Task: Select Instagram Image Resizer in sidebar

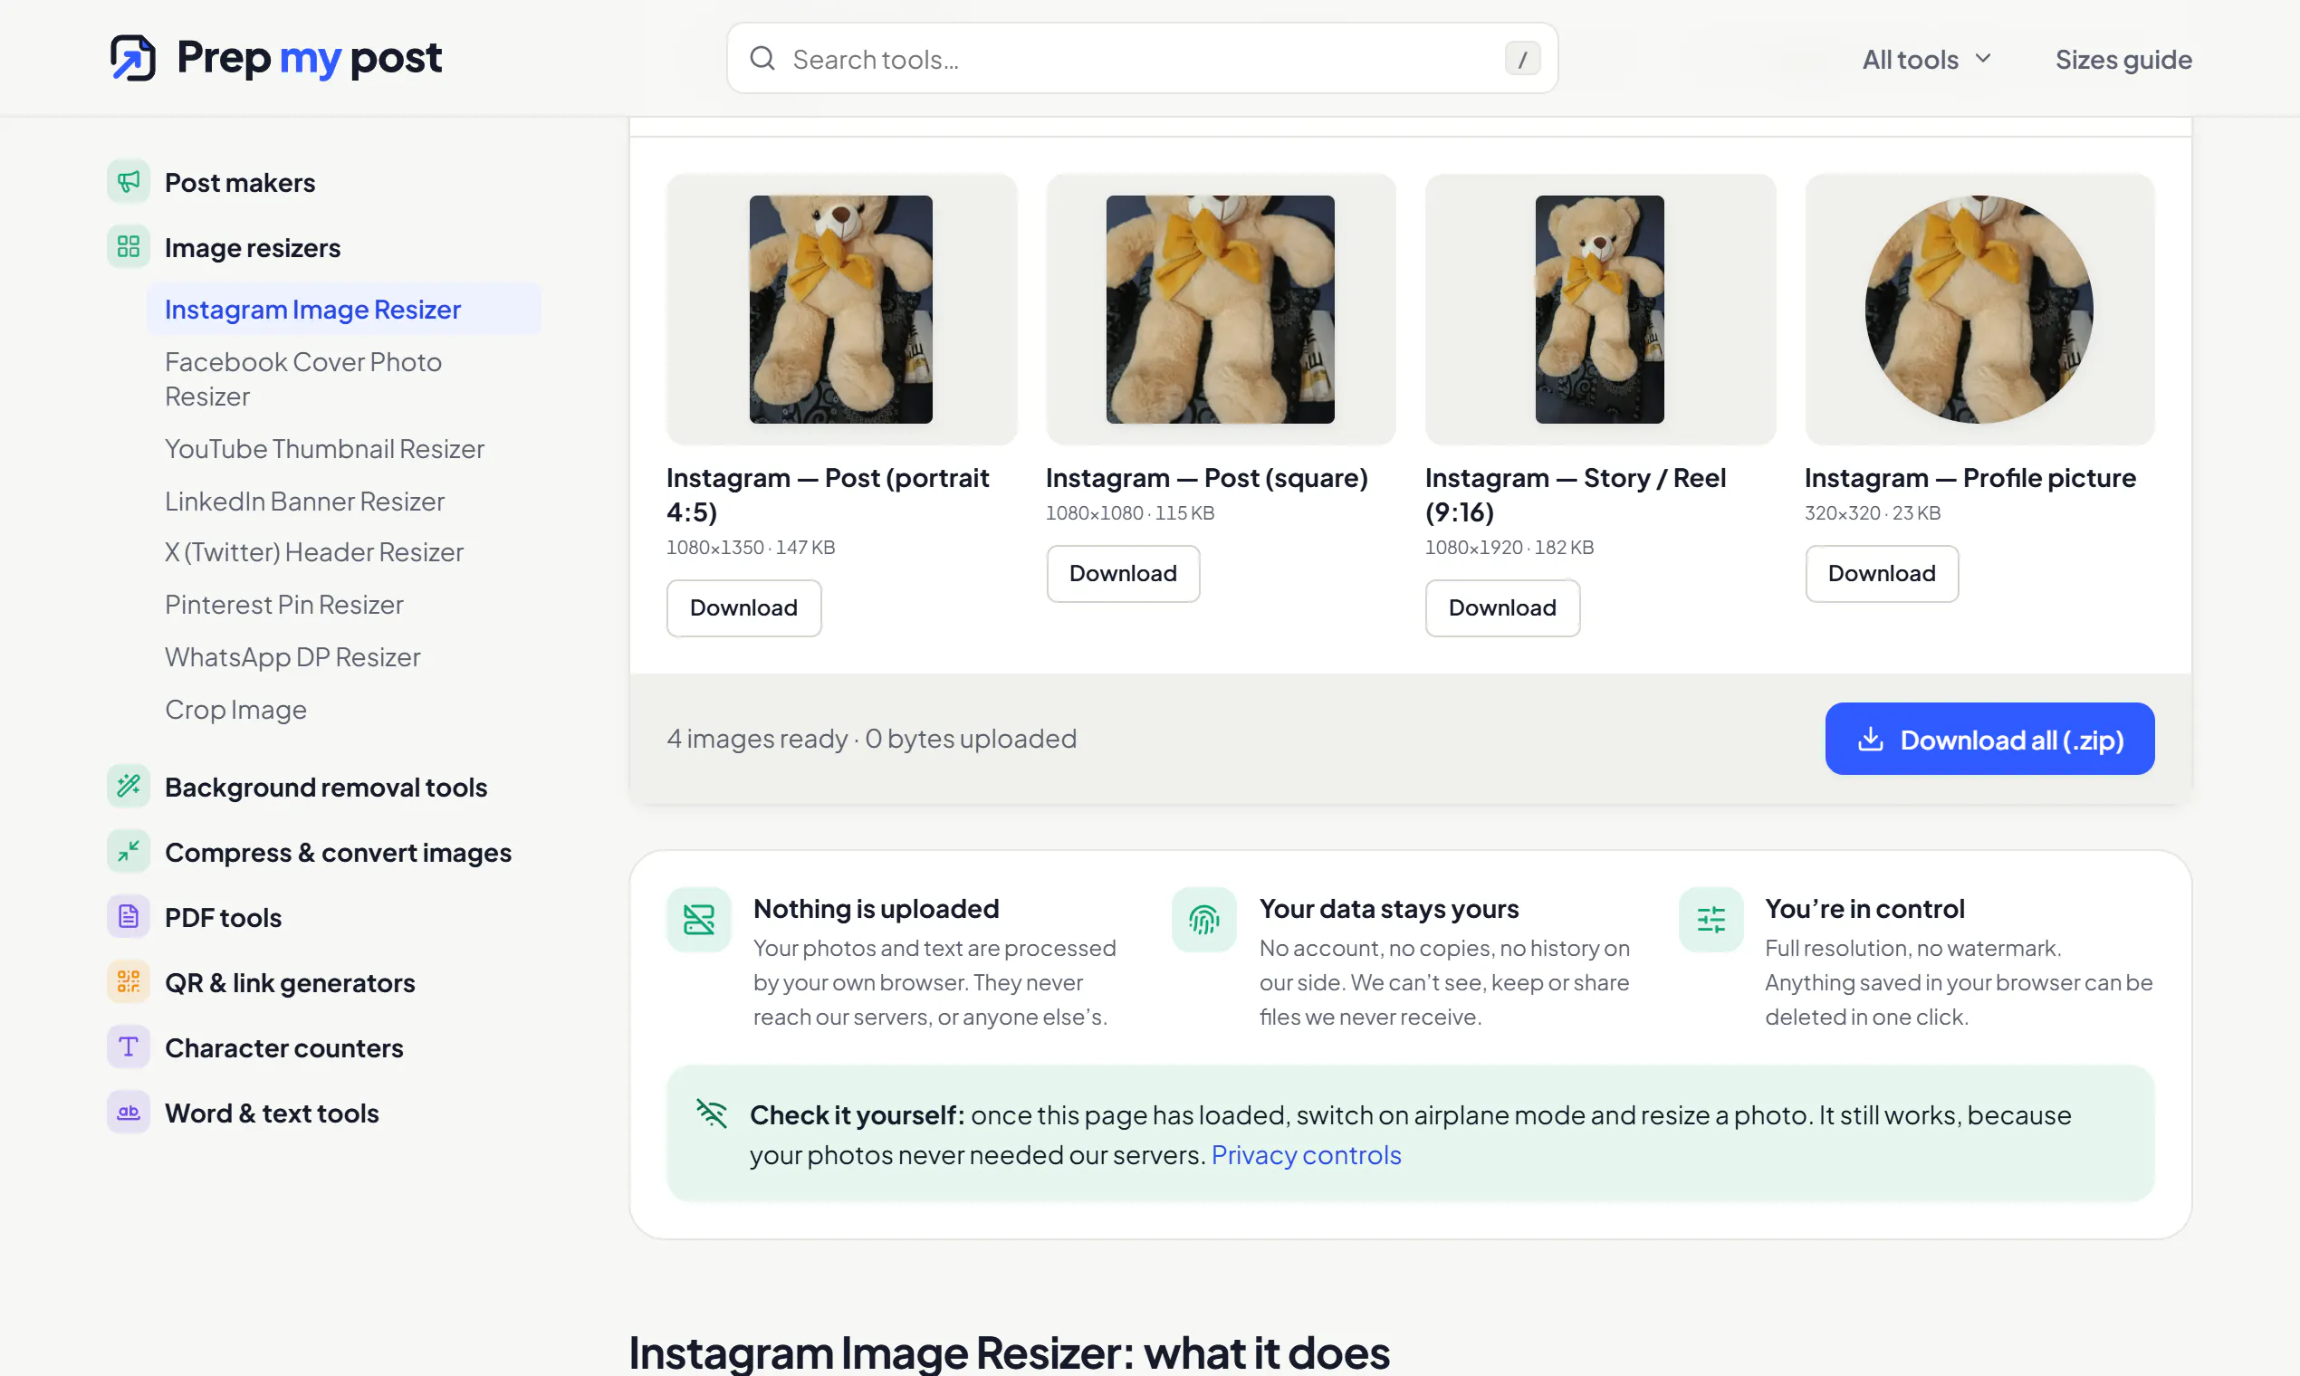Action: [x=343, y=309]
